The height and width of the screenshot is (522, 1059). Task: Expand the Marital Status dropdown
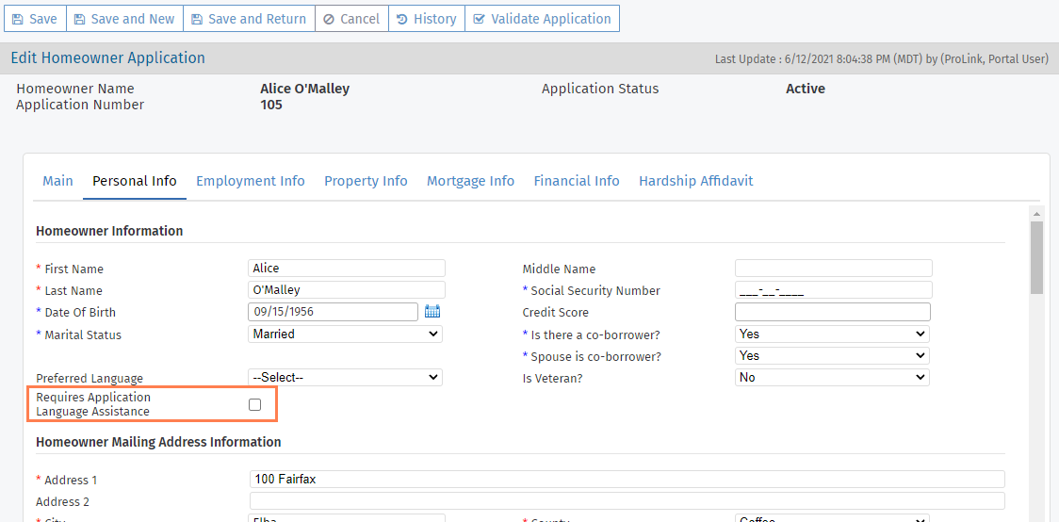point(345,334)
